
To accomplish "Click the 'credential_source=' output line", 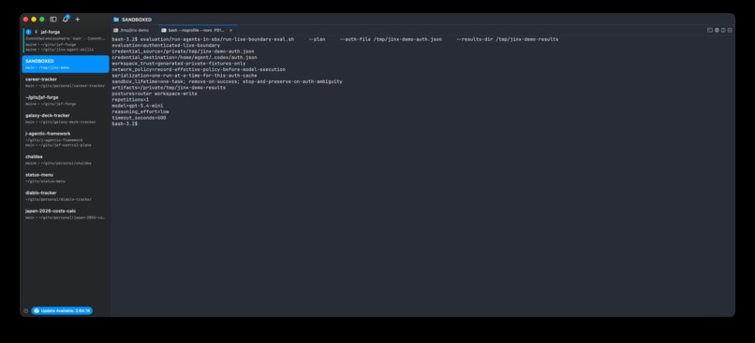I will coord(183,51).
